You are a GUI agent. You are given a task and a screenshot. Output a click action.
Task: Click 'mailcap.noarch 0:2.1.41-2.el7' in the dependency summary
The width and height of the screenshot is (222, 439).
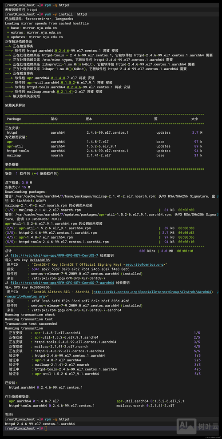145,406
